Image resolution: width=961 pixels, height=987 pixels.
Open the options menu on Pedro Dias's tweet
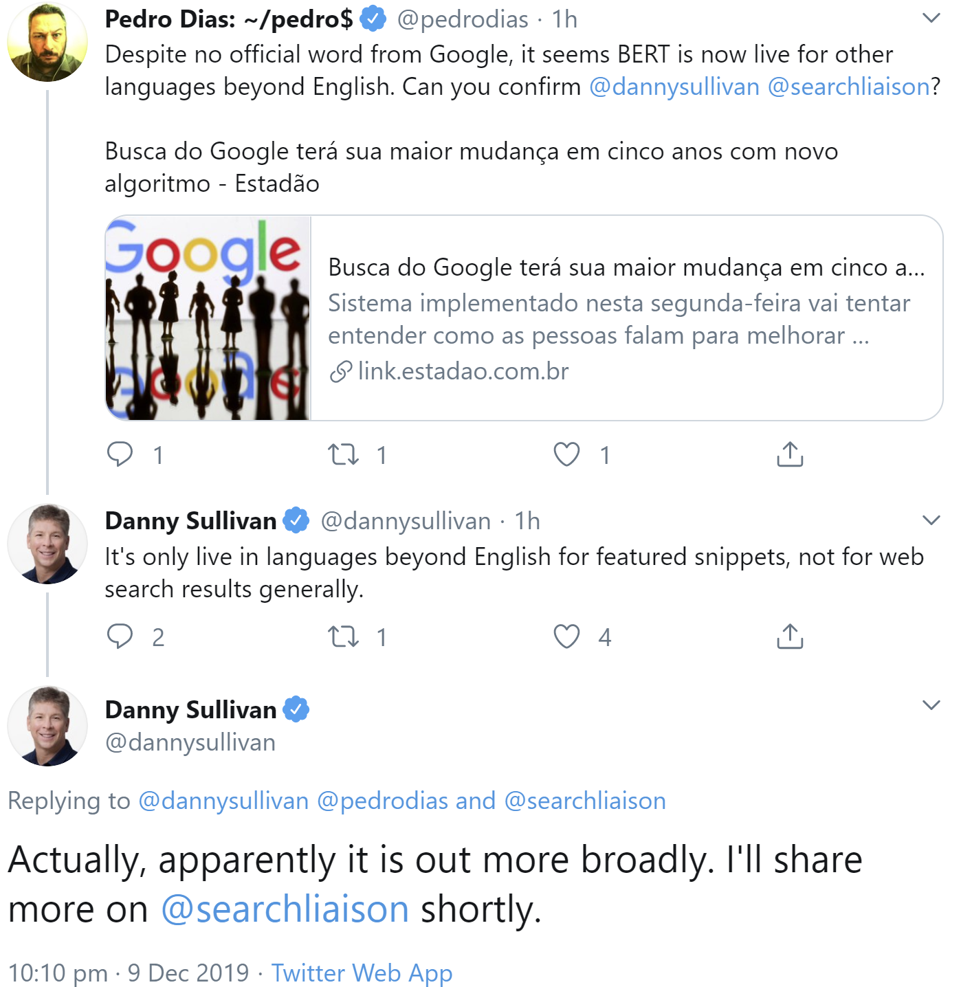coord(932,18)
